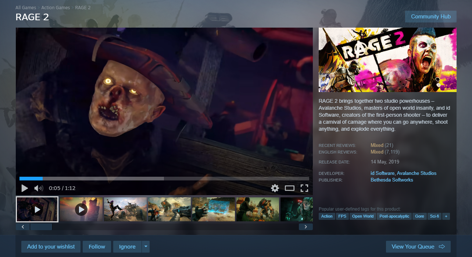This screenshot has width=472, height=257.
Task: Browse the Post-apocalyptic tag
Action: 394,216
